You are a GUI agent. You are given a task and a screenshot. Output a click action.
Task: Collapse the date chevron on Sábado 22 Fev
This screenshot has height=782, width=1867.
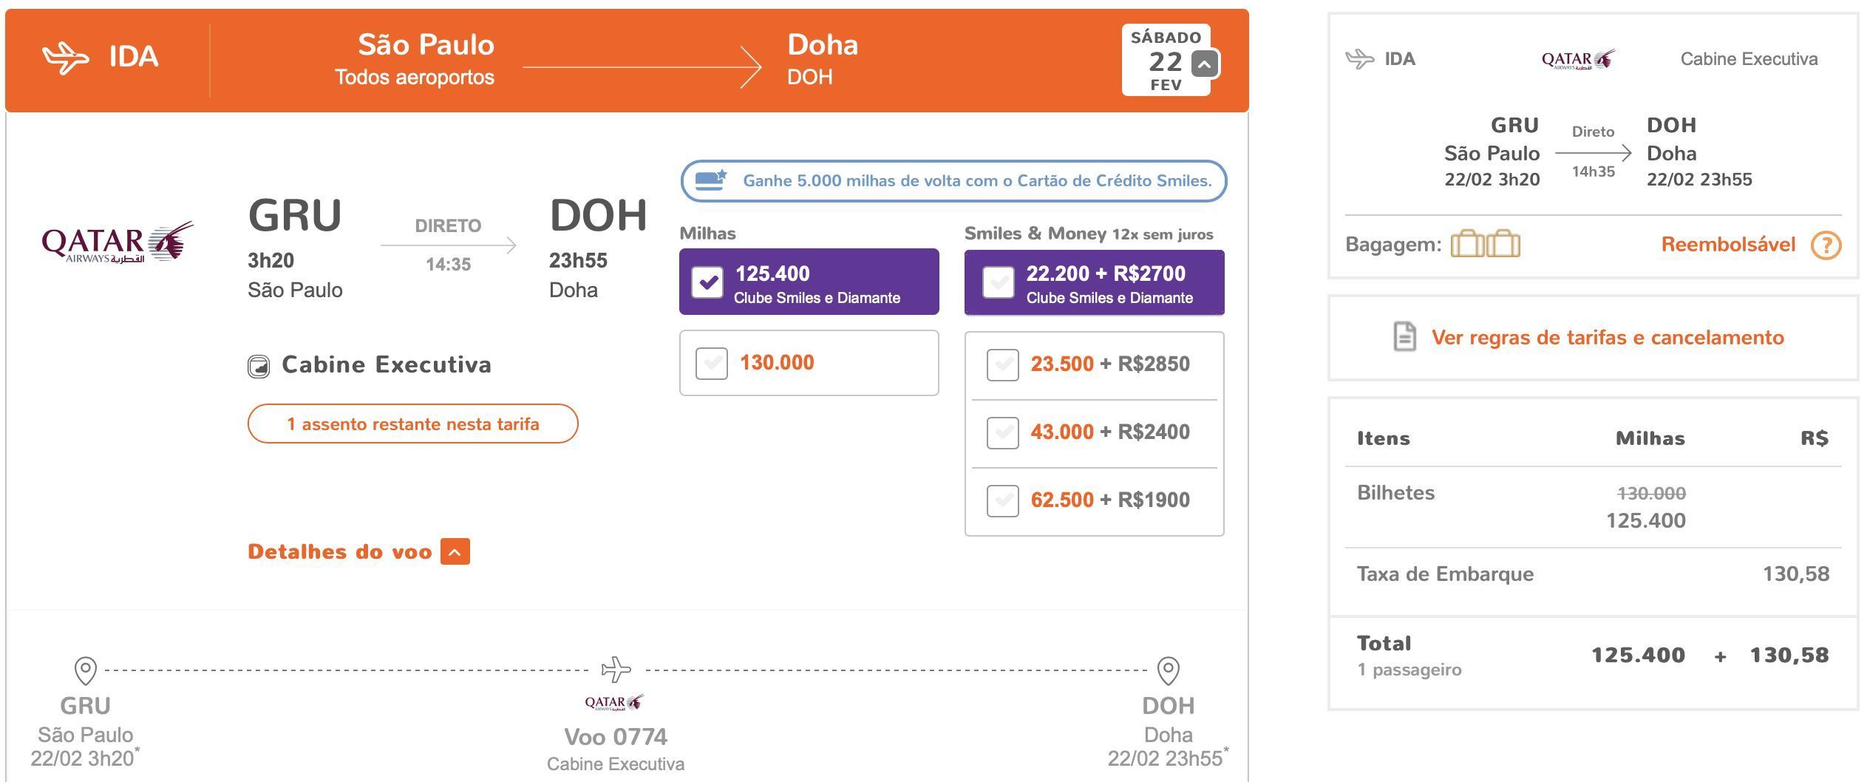(x=1205, y=64)
